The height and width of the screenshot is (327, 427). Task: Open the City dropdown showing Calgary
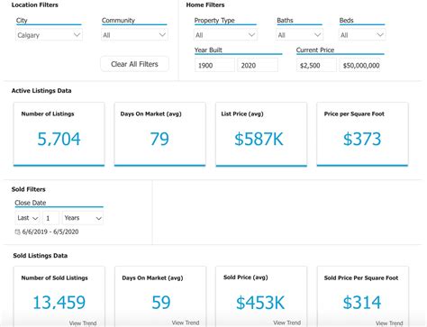point(49,35)
